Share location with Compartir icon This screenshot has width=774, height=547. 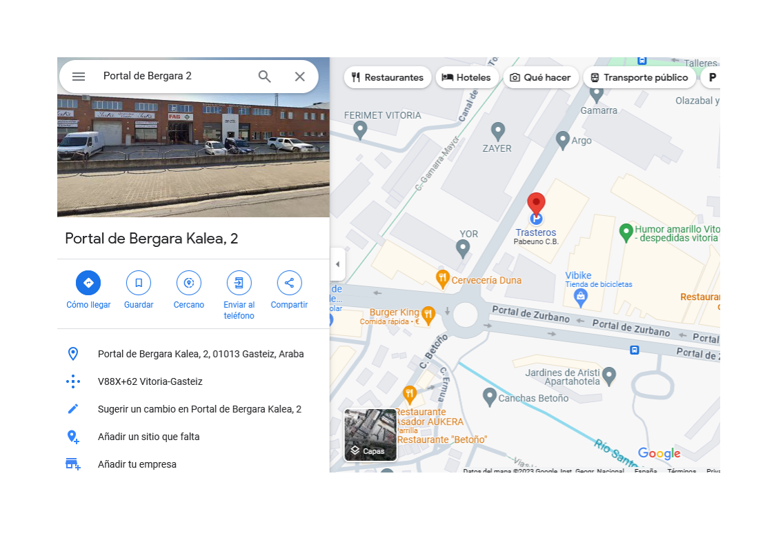point(289,283)
